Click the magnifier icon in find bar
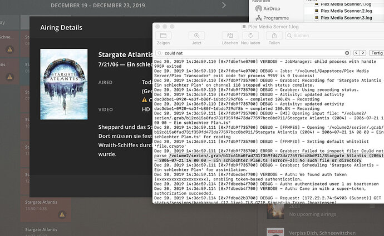 (160, 53)
